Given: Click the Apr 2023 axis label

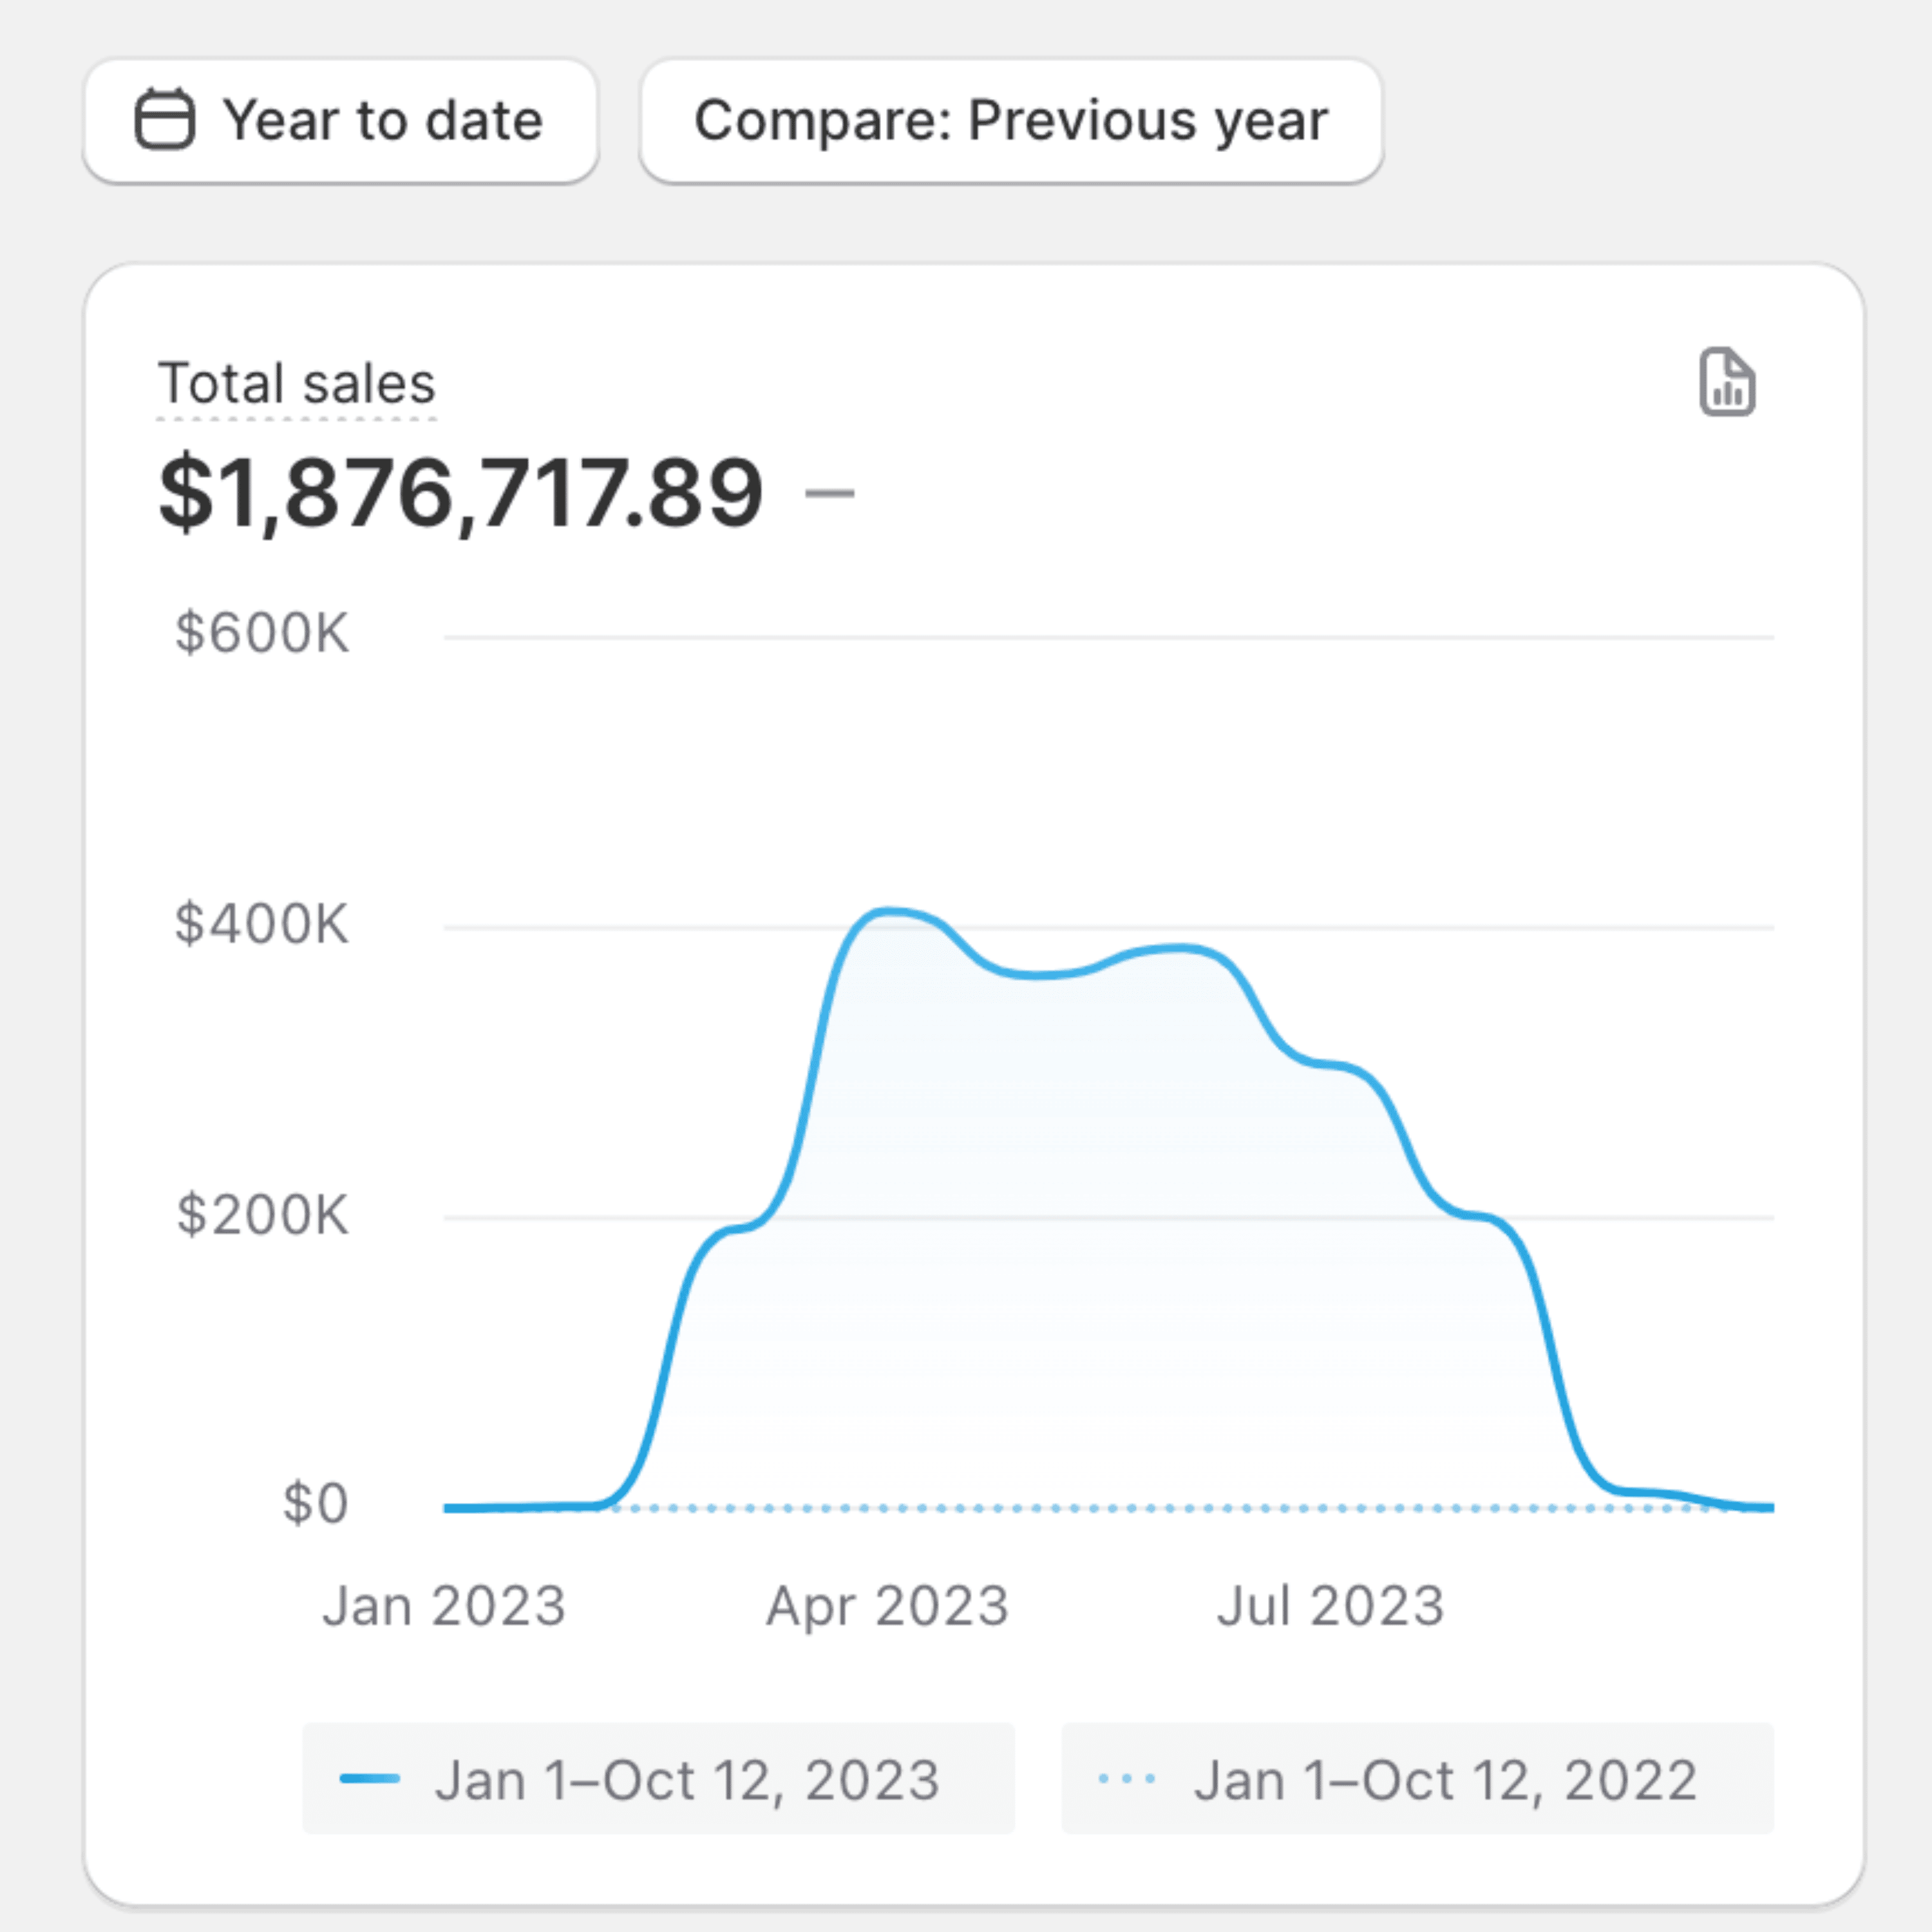Looking at the screenshot, I should (x=888, y=1606).
